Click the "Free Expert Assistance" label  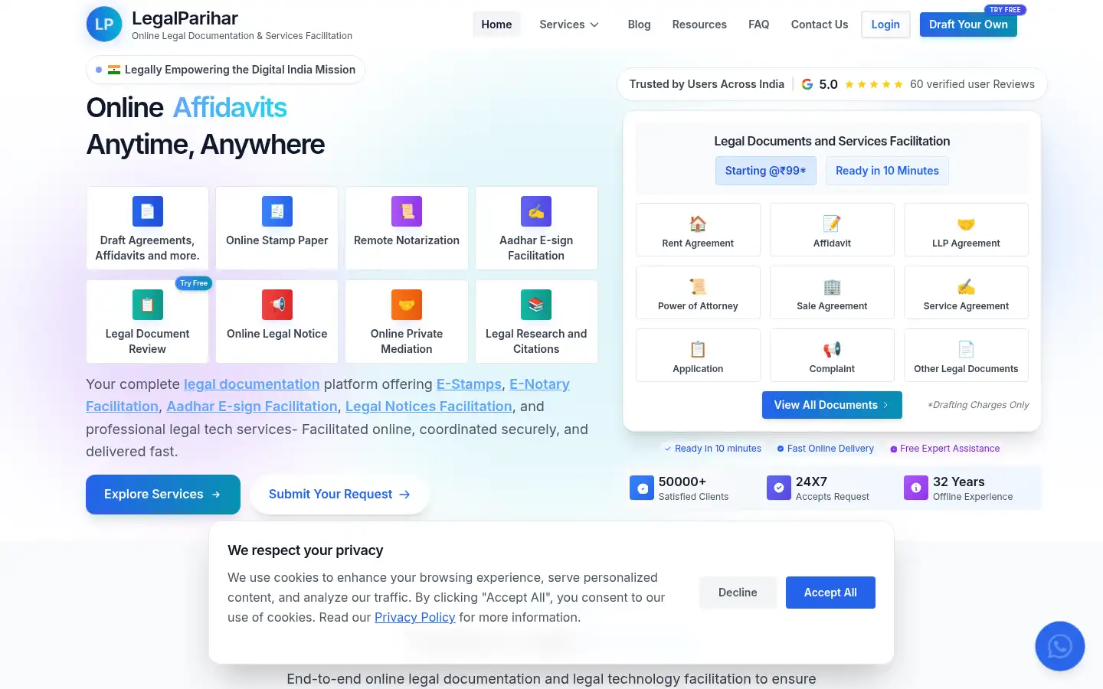click(x=950, y=449)
